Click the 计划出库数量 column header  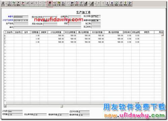(56, 32)
